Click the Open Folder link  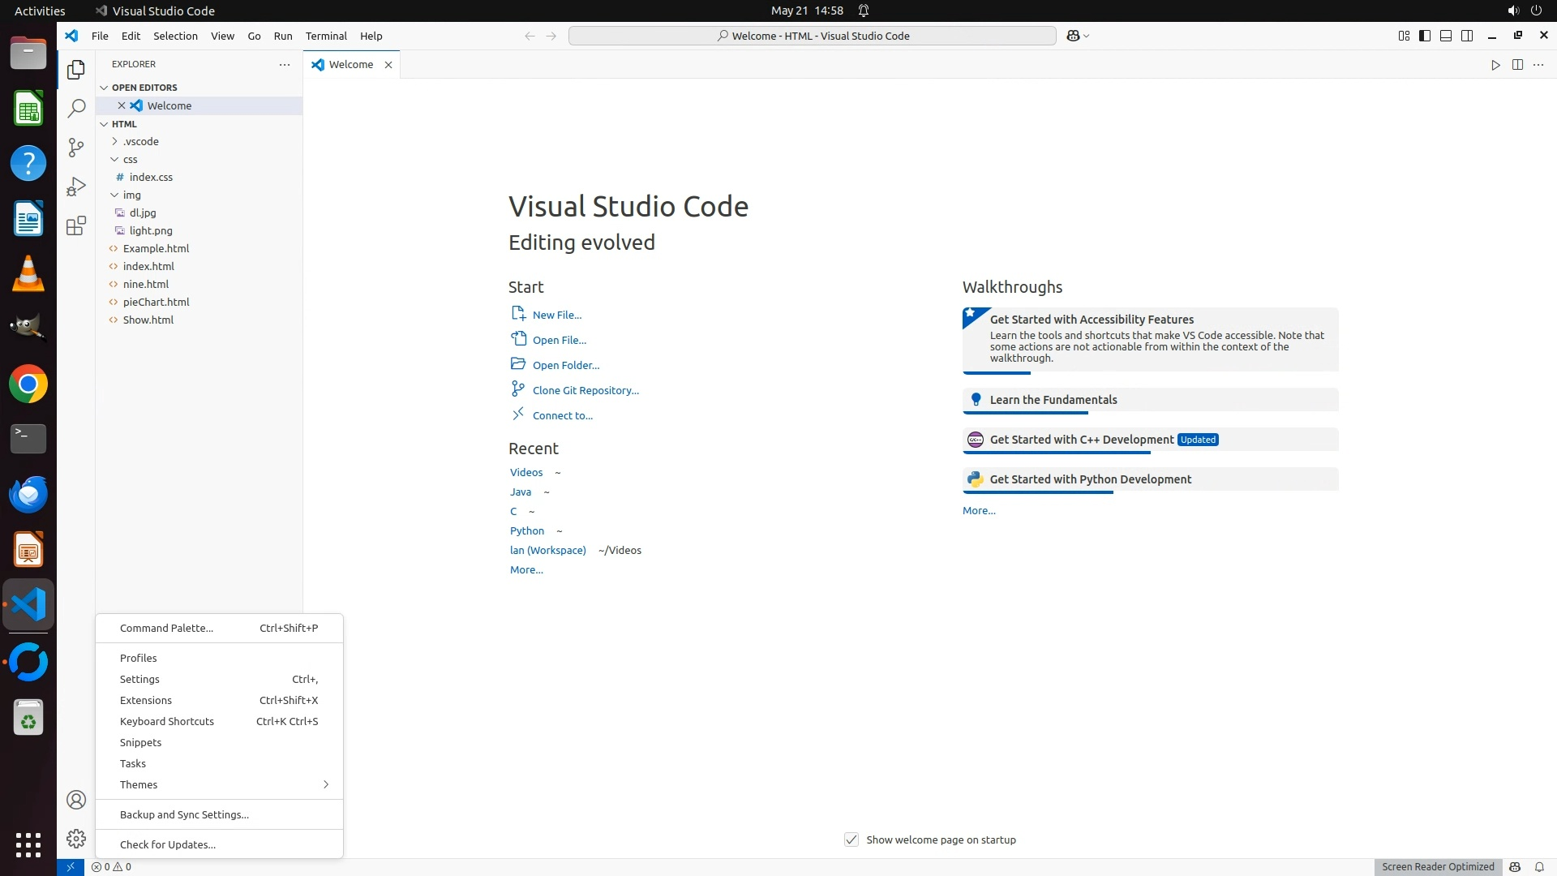coord(565,365)
